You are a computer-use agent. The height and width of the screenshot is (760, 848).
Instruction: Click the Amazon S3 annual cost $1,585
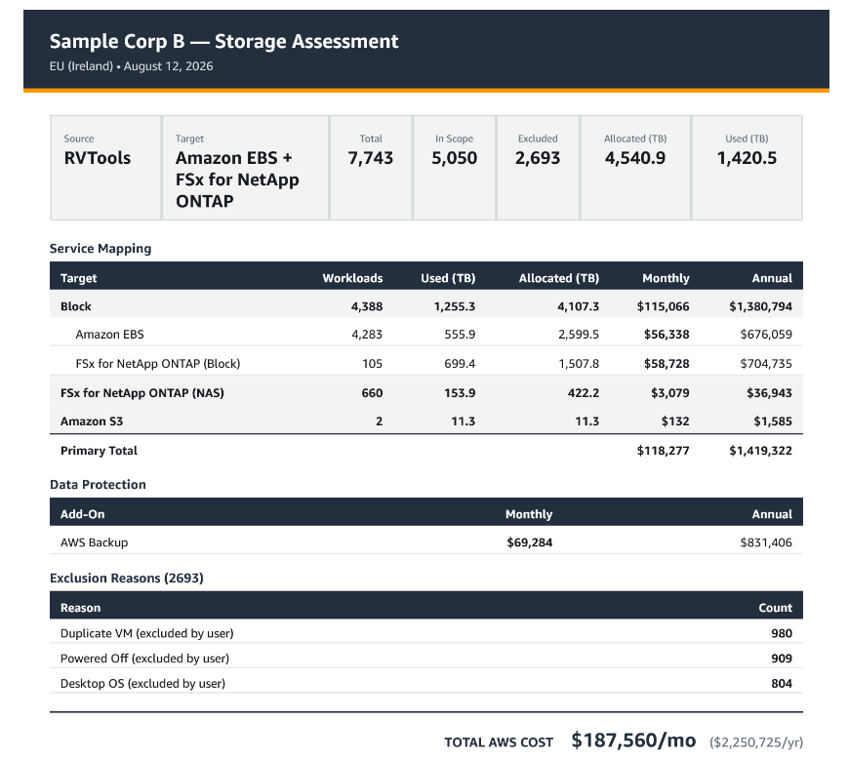pos(773,421)
